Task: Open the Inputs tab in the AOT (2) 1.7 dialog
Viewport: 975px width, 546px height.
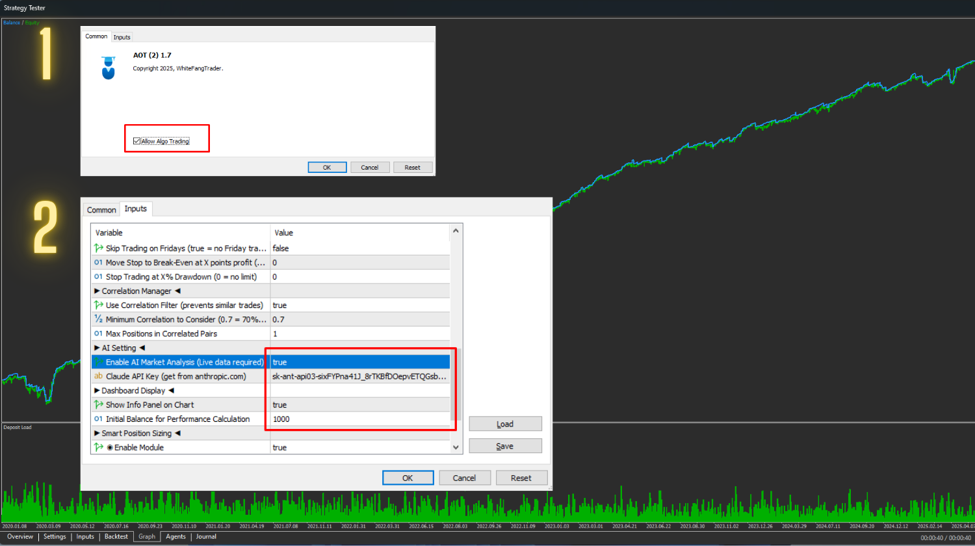Action: (122, 37)
